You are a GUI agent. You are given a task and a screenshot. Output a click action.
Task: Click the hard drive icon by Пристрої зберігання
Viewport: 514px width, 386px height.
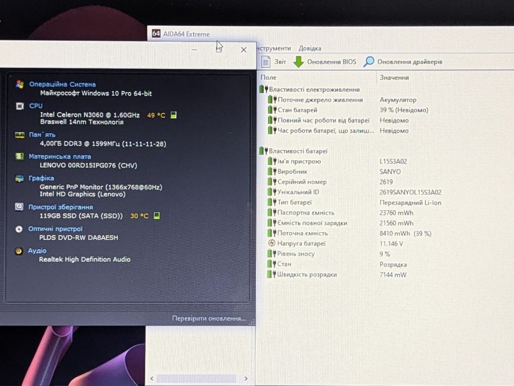[x=19, y=207]
